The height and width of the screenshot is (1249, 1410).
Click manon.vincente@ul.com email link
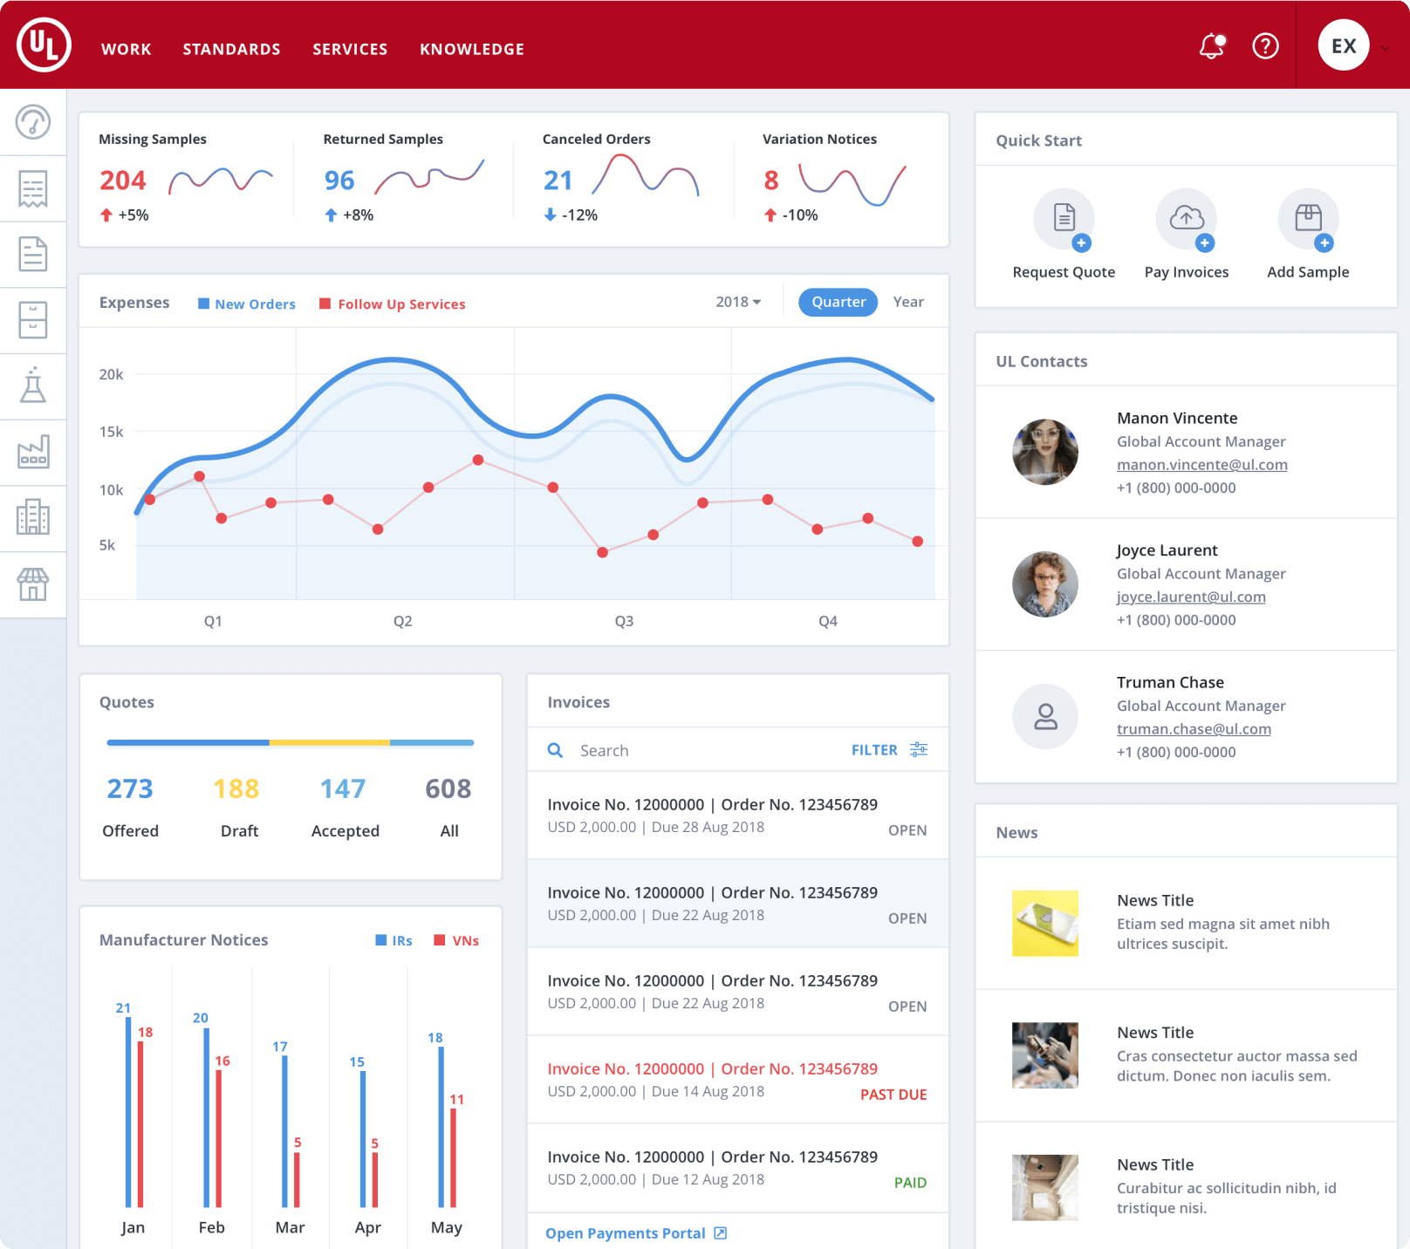point(1201,465)
